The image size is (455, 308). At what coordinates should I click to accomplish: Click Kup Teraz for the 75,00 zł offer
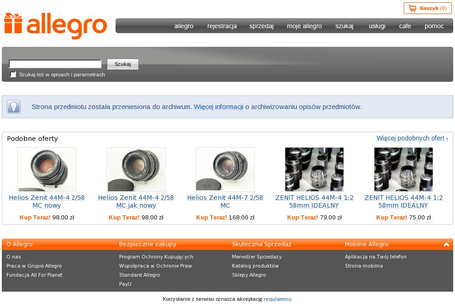(392, 217)
